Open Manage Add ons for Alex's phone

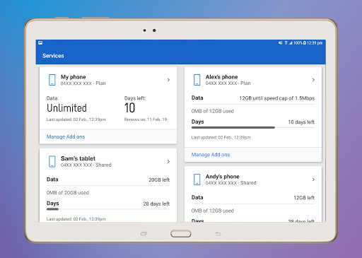211,155
